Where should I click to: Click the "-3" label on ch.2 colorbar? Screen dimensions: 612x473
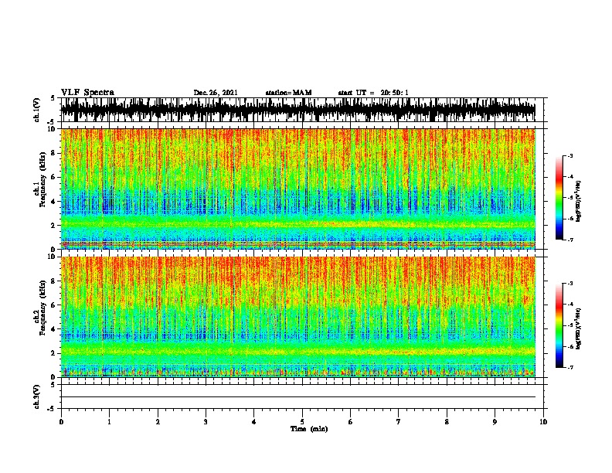tap(570, 284)
